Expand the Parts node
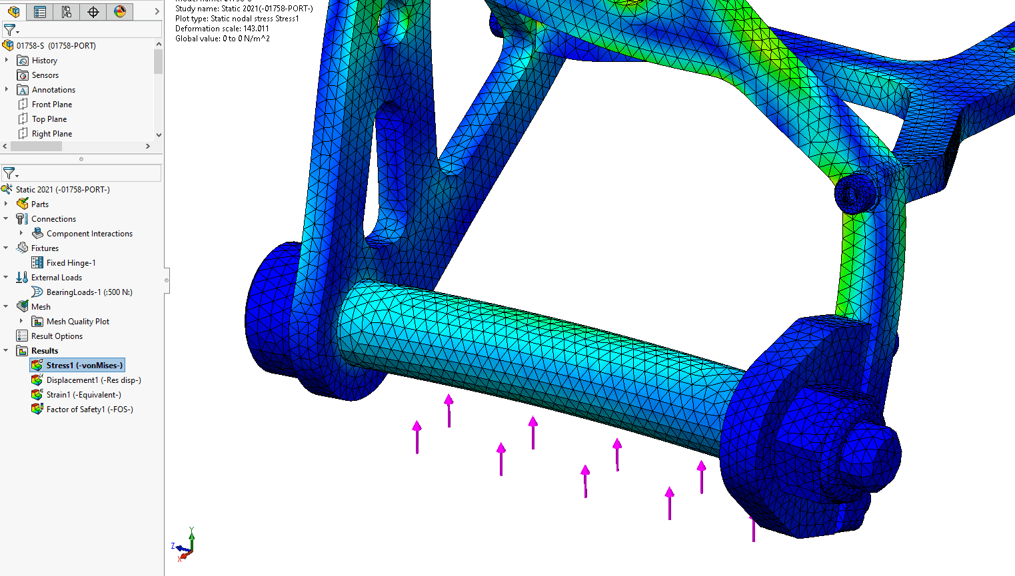The height and width of the screenshot is (576, 1015). (x=7, y=204)
